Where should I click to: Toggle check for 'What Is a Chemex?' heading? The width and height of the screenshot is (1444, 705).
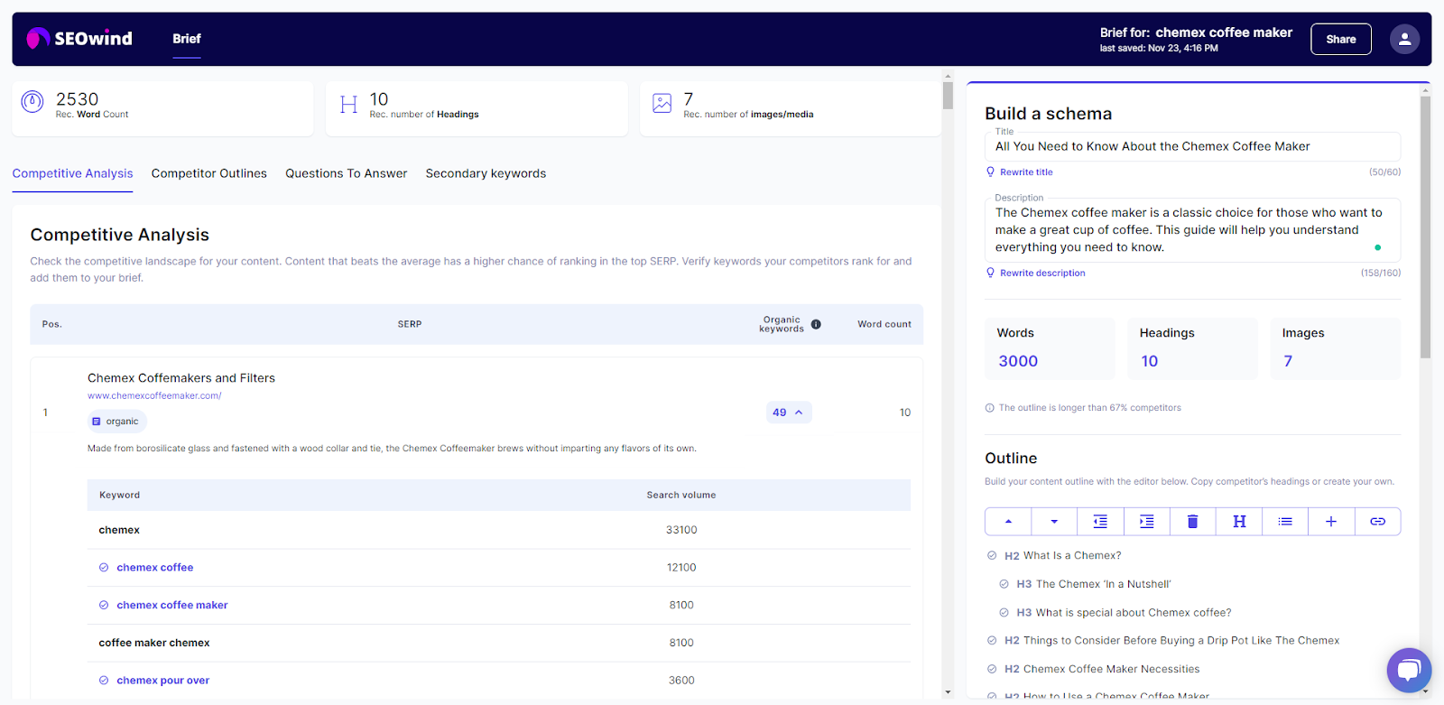click(x=992, y=556)
